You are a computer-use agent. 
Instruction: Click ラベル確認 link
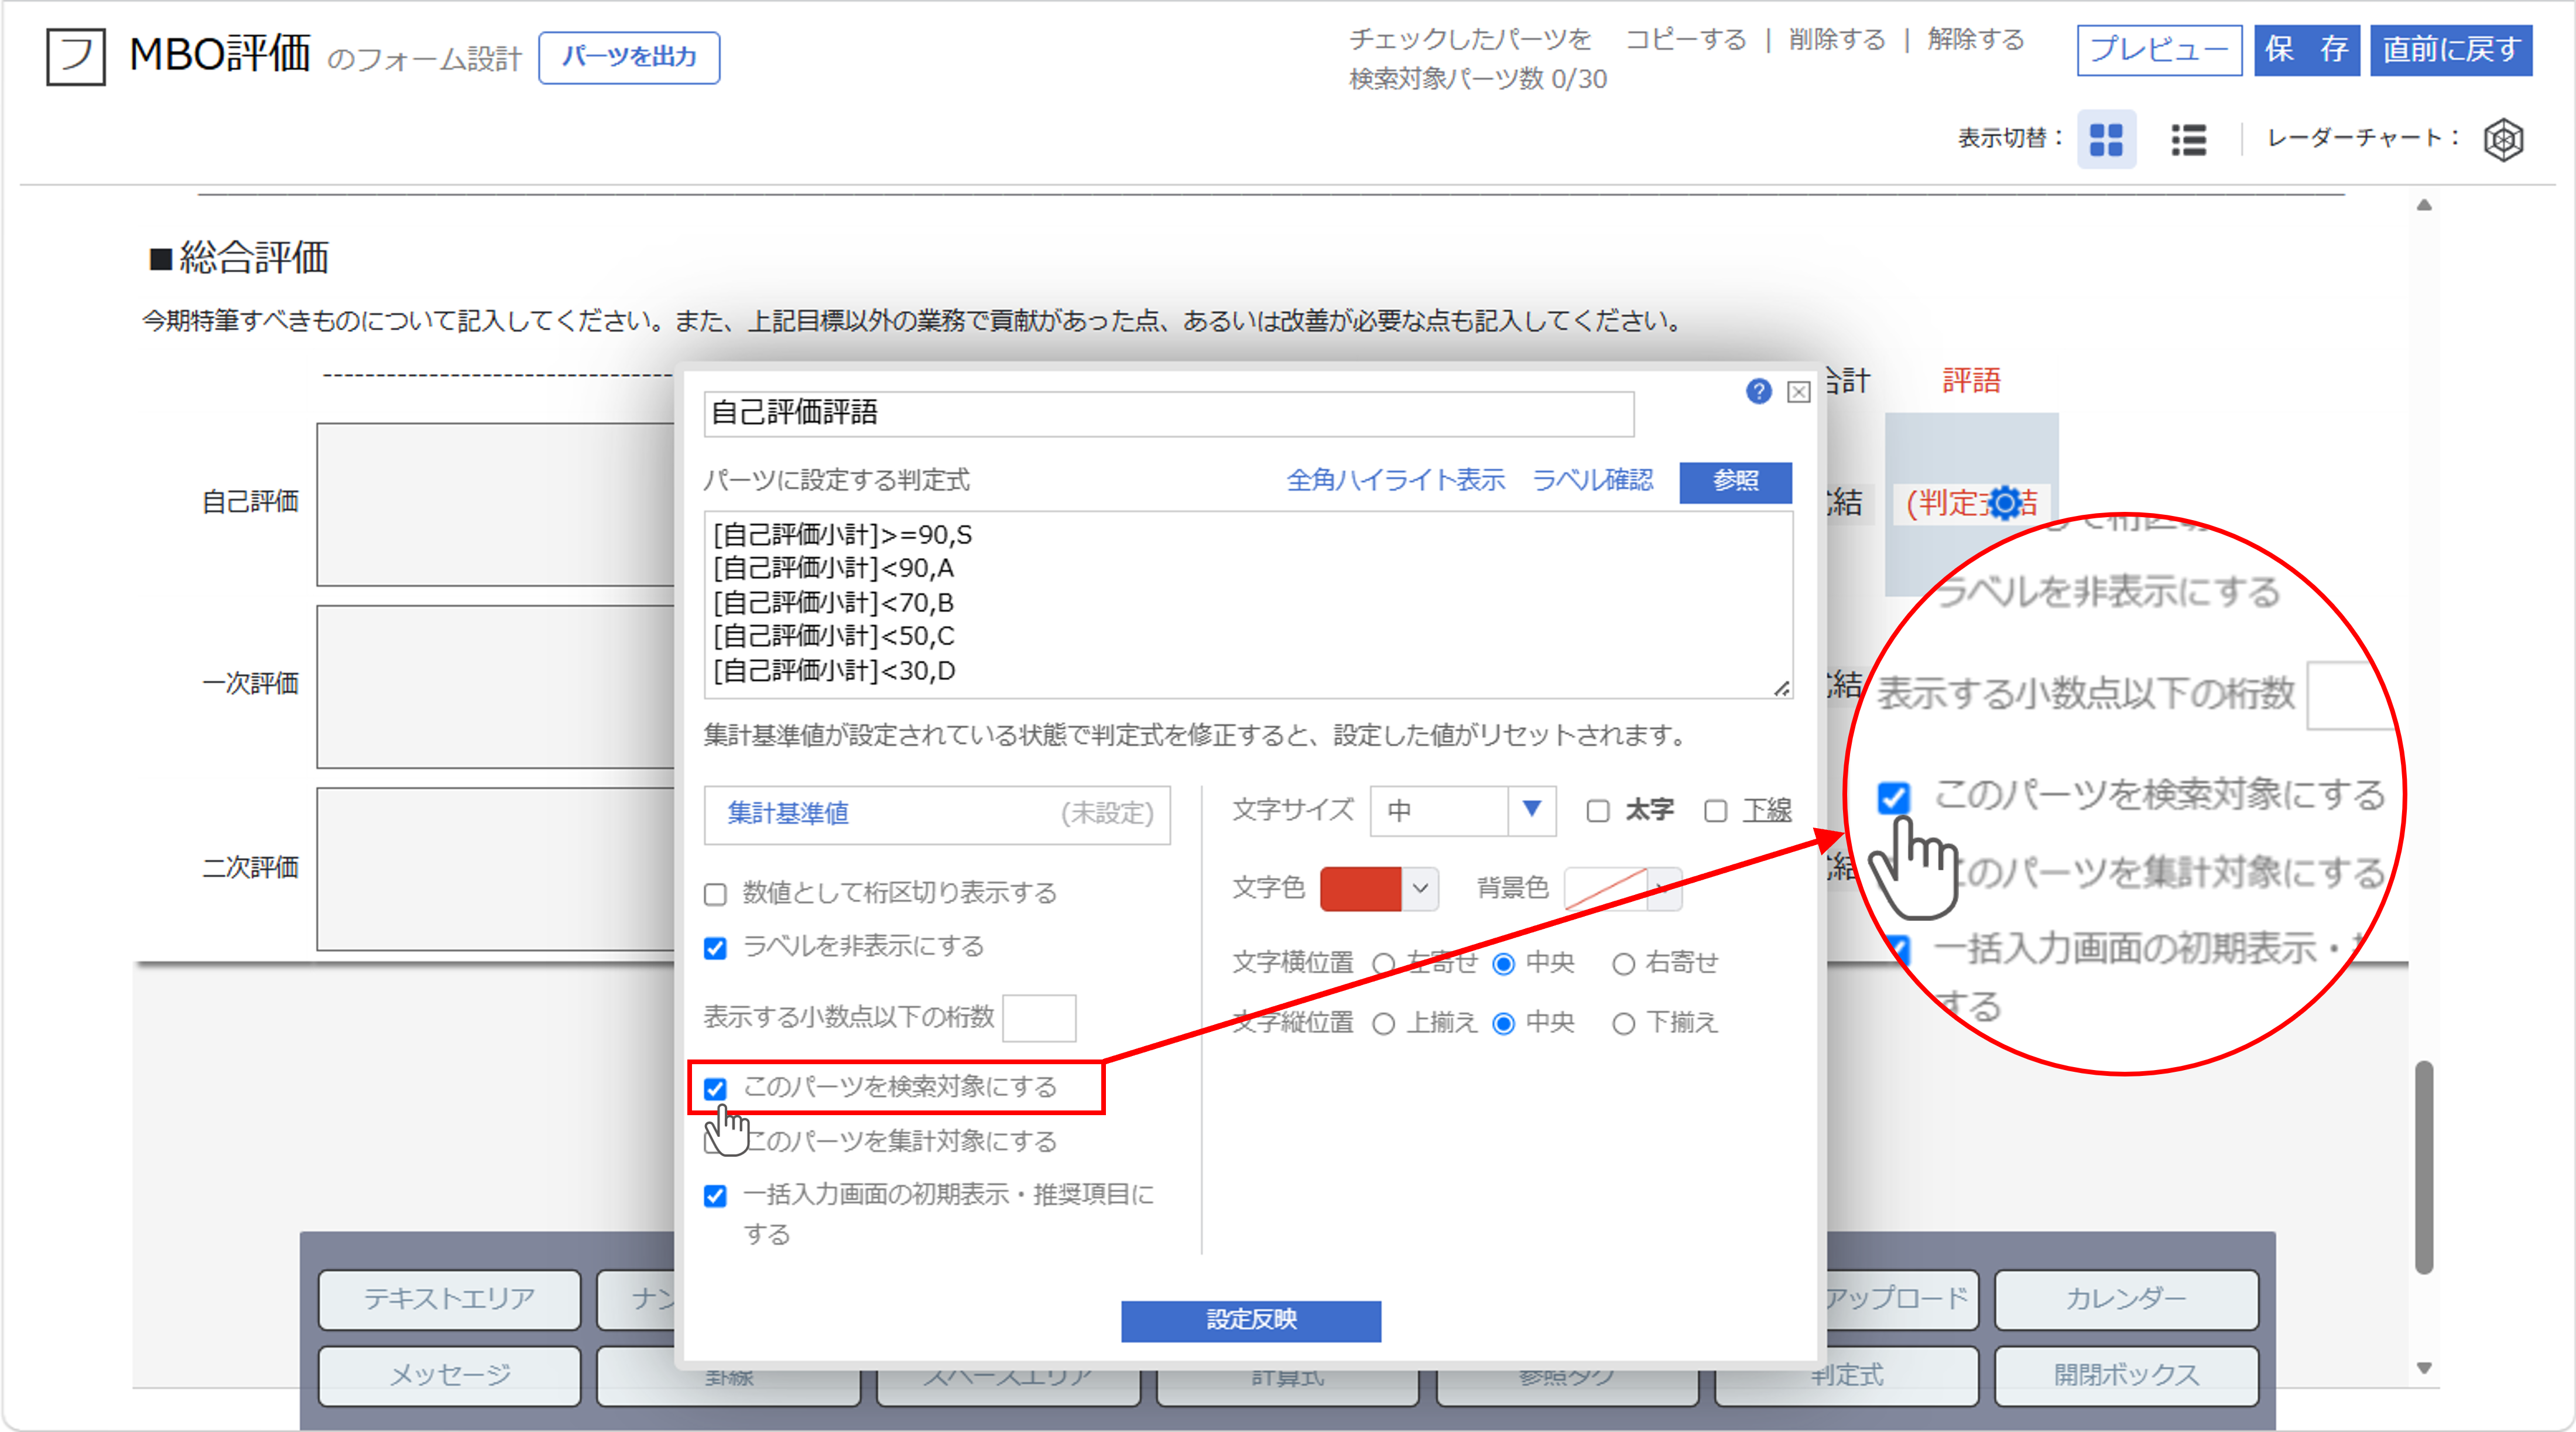point(1593,480)
